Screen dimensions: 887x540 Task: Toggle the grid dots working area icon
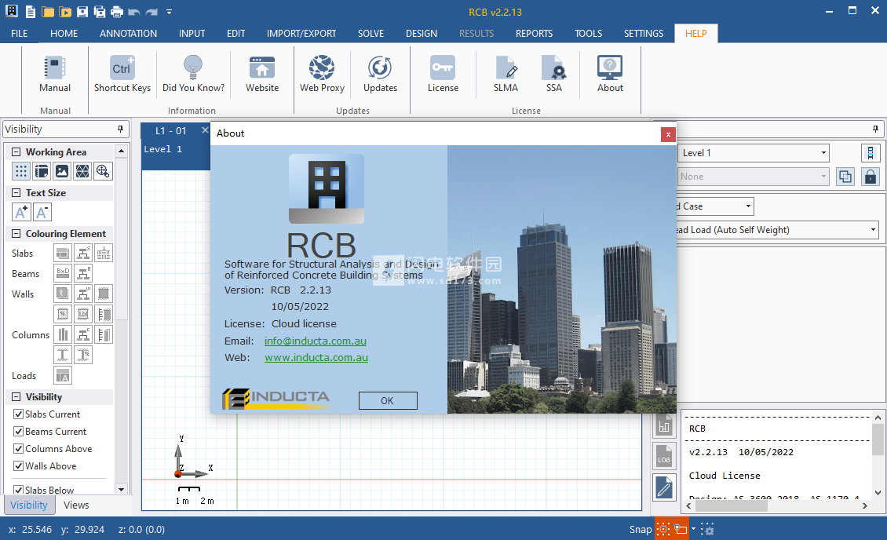[x=21, y=171]
